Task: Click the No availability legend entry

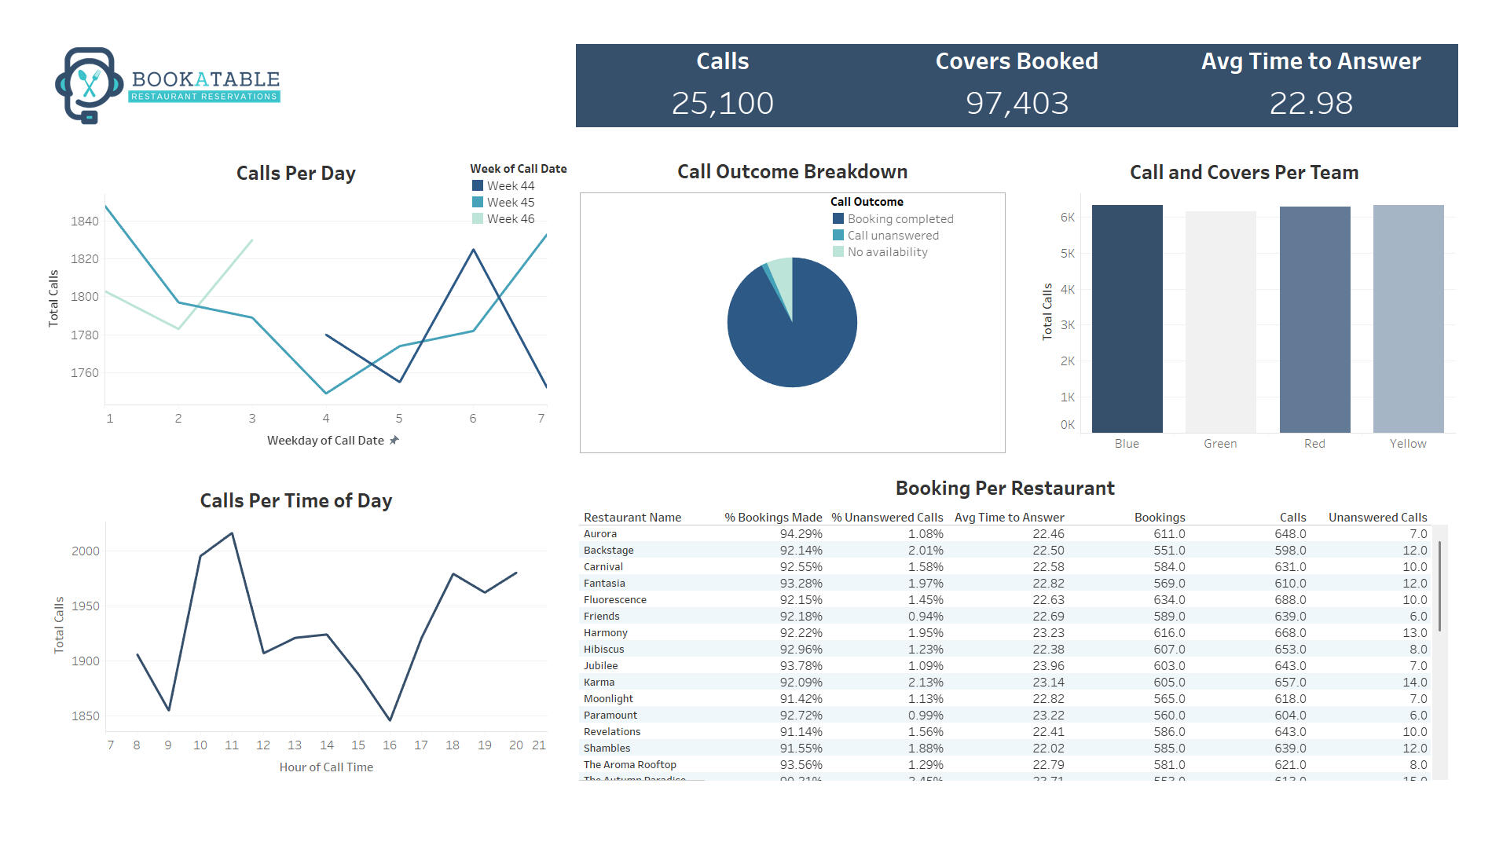Action: click(x=888, y=251)
